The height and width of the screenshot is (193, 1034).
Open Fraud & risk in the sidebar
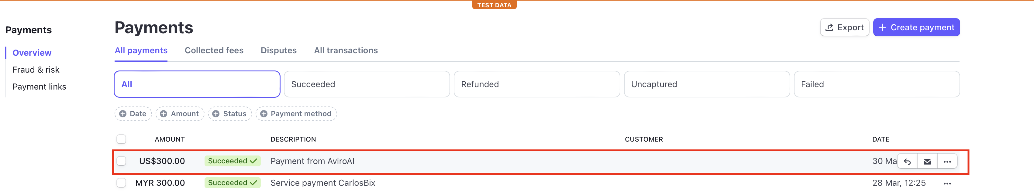pyautogui.click(x=36, y=70)
